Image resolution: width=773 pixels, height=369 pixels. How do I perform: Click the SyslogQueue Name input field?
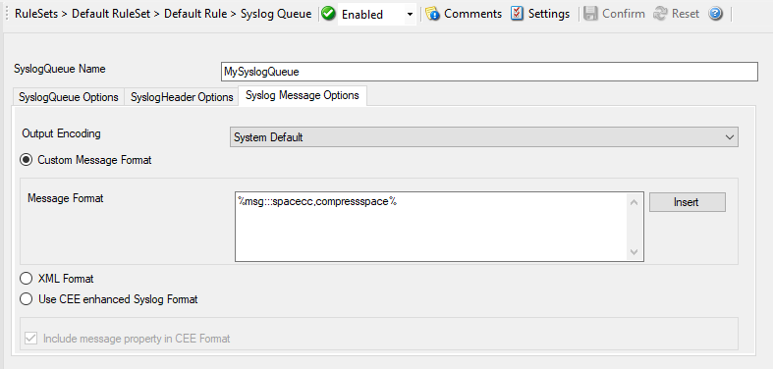[489, 72]
